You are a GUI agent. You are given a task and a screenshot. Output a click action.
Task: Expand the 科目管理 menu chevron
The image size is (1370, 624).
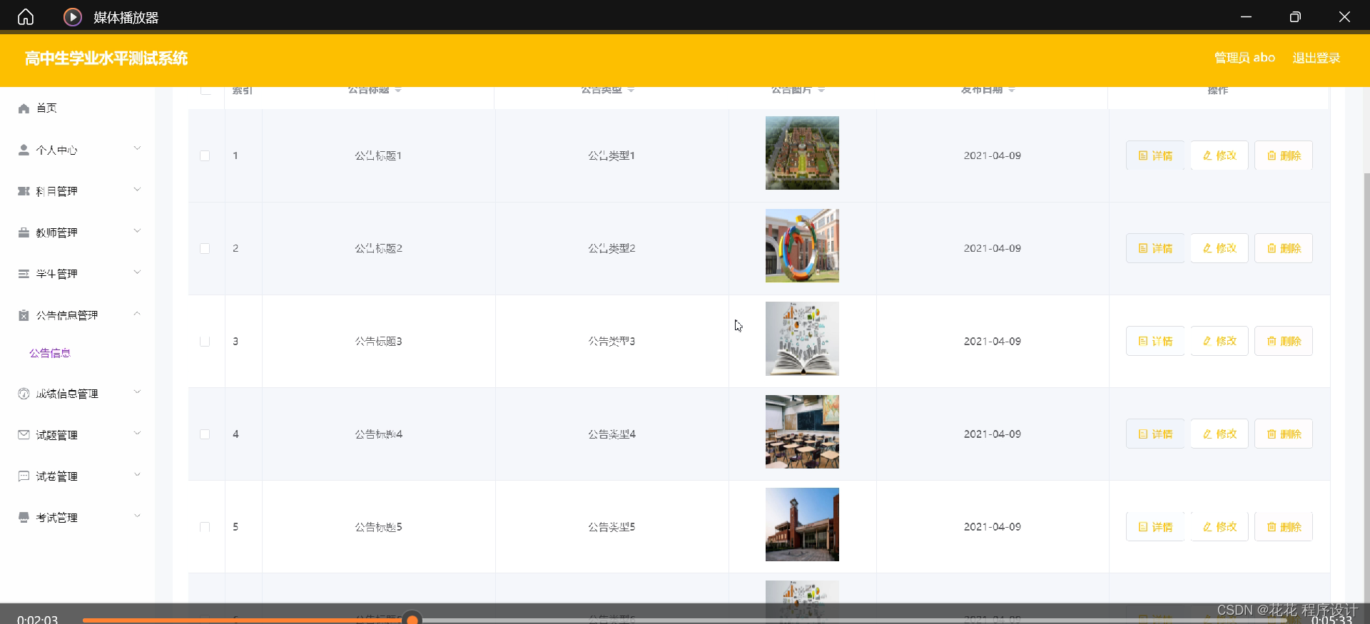tap(137, 190)
